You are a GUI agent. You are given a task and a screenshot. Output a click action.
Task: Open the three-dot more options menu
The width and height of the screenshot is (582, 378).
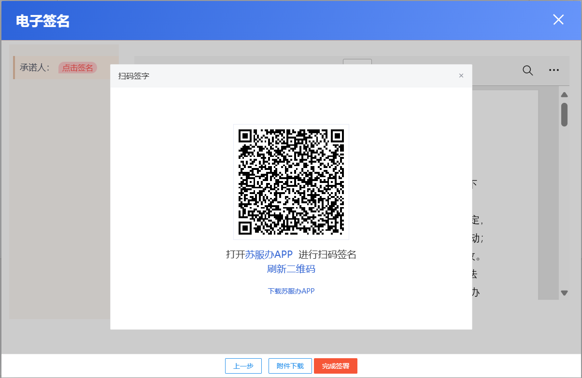(x=554, y=70)
